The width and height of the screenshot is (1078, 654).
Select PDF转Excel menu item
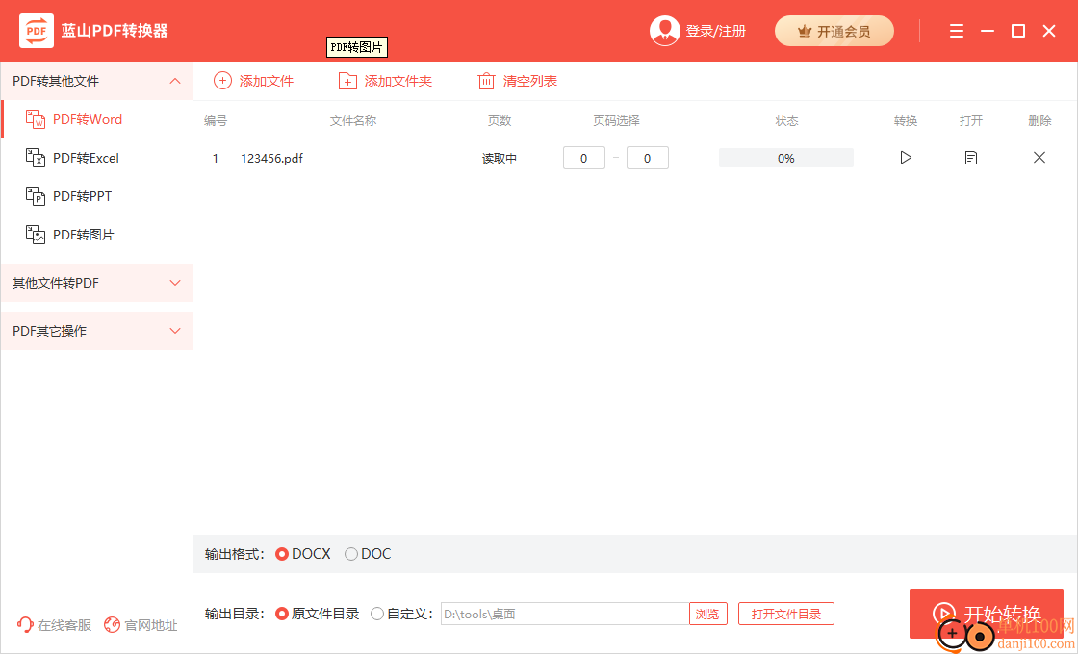tap(97, 158)
